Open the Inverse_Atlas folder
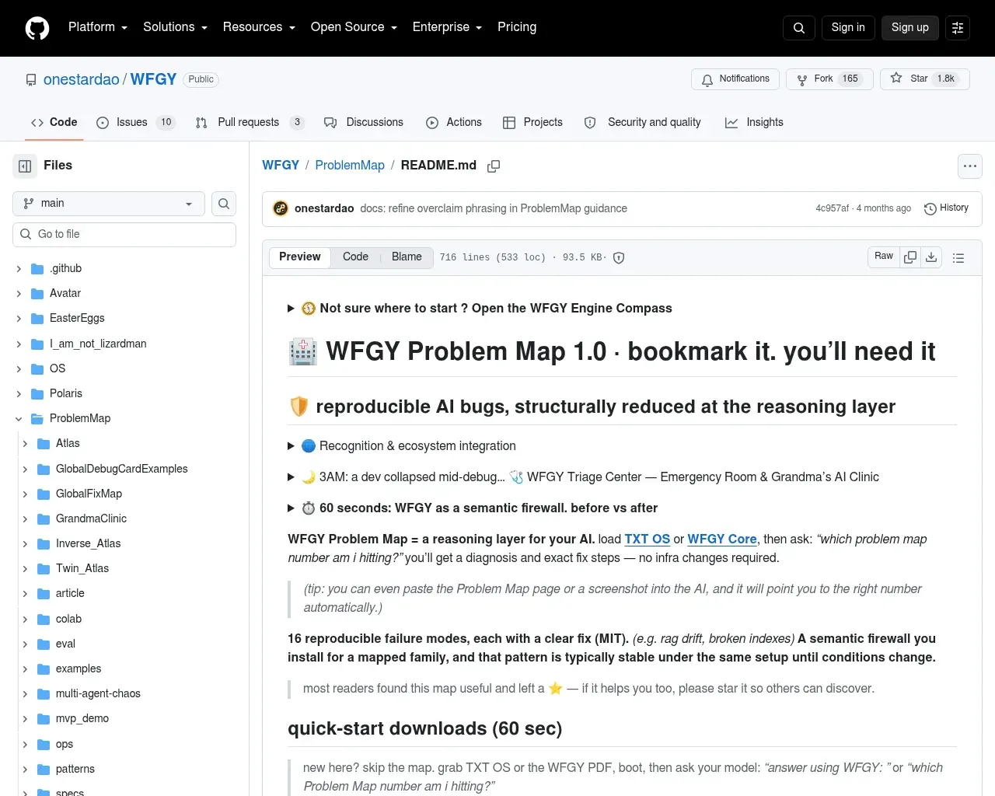 click(88, 543)
